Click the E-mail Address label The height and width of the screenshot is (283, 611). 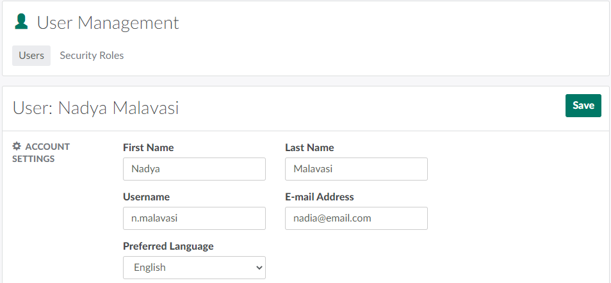point(320,197)
